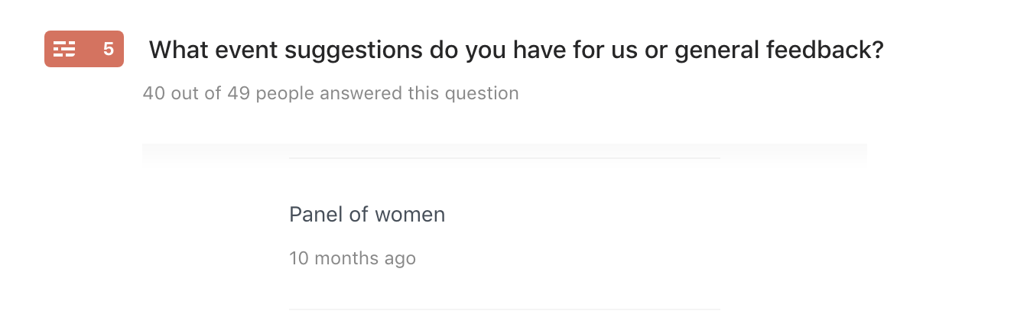Image resolution: width=1014 pixels, height=327 pixels.
Task: Select the "Panel of women" response
Action: tap(367, 215)
